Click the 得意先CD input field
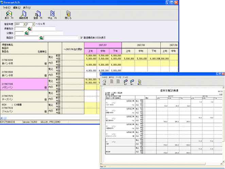 21,29
